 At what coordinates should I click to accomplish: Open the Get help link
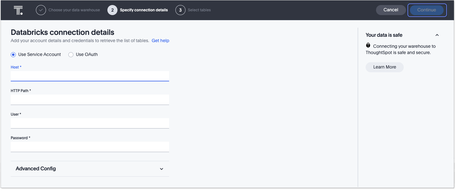click(160, 41)
